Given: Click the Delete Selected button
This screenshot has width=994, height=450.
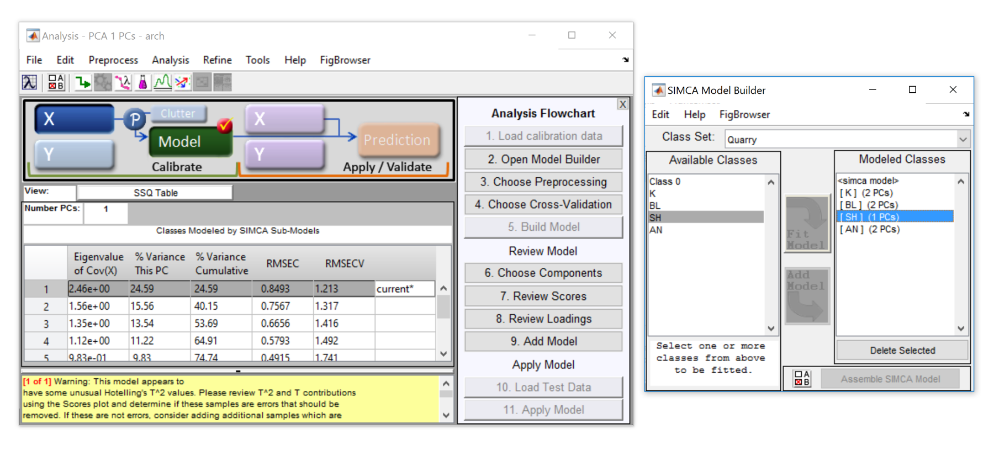Looking at the screenshot, I should (x=902, y=351).
